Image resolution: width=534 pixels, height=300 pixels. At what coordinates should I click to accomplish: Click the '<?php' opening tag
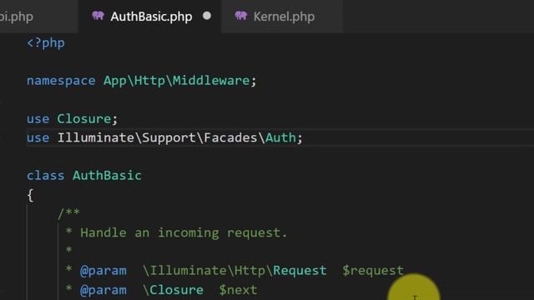[46, 43]
